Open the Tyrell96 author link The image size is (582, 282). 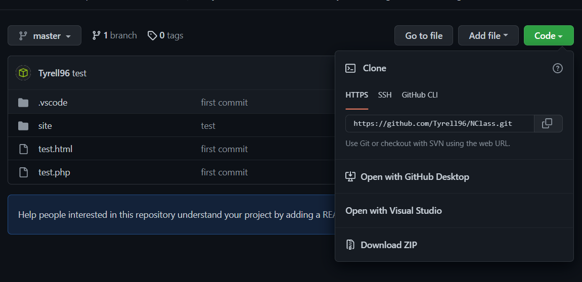(x=54, y=73)
